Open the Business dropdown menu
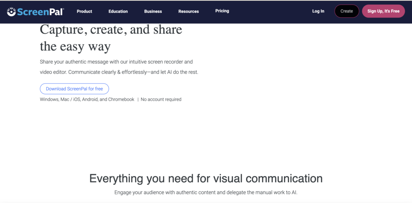Screen dimensions: 412x203 click(153, 11)
